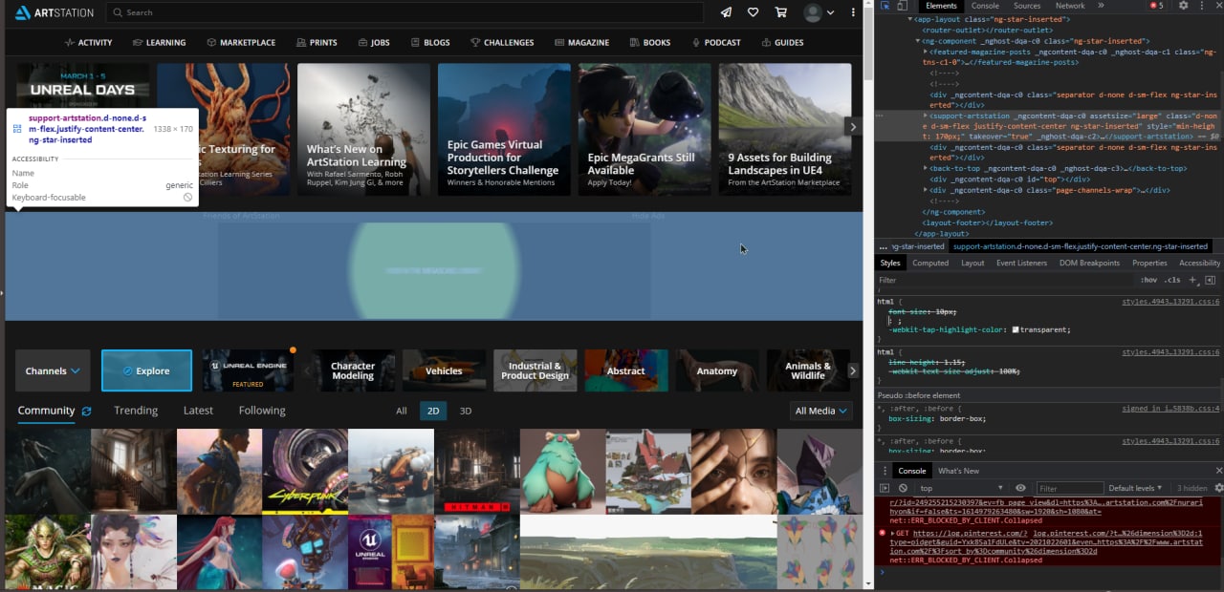Open the Prints nav item
The height and width of the screenshot is (592, 1224).
tap(317, 42)
